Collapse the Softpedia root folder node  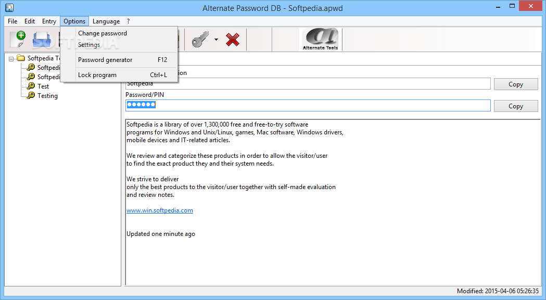(x=11, y=59)
